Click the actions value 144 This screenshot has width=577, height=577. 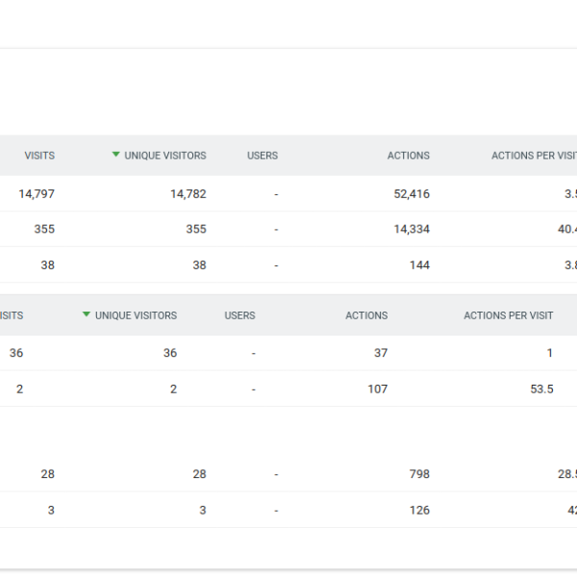(x=419, y=265)
